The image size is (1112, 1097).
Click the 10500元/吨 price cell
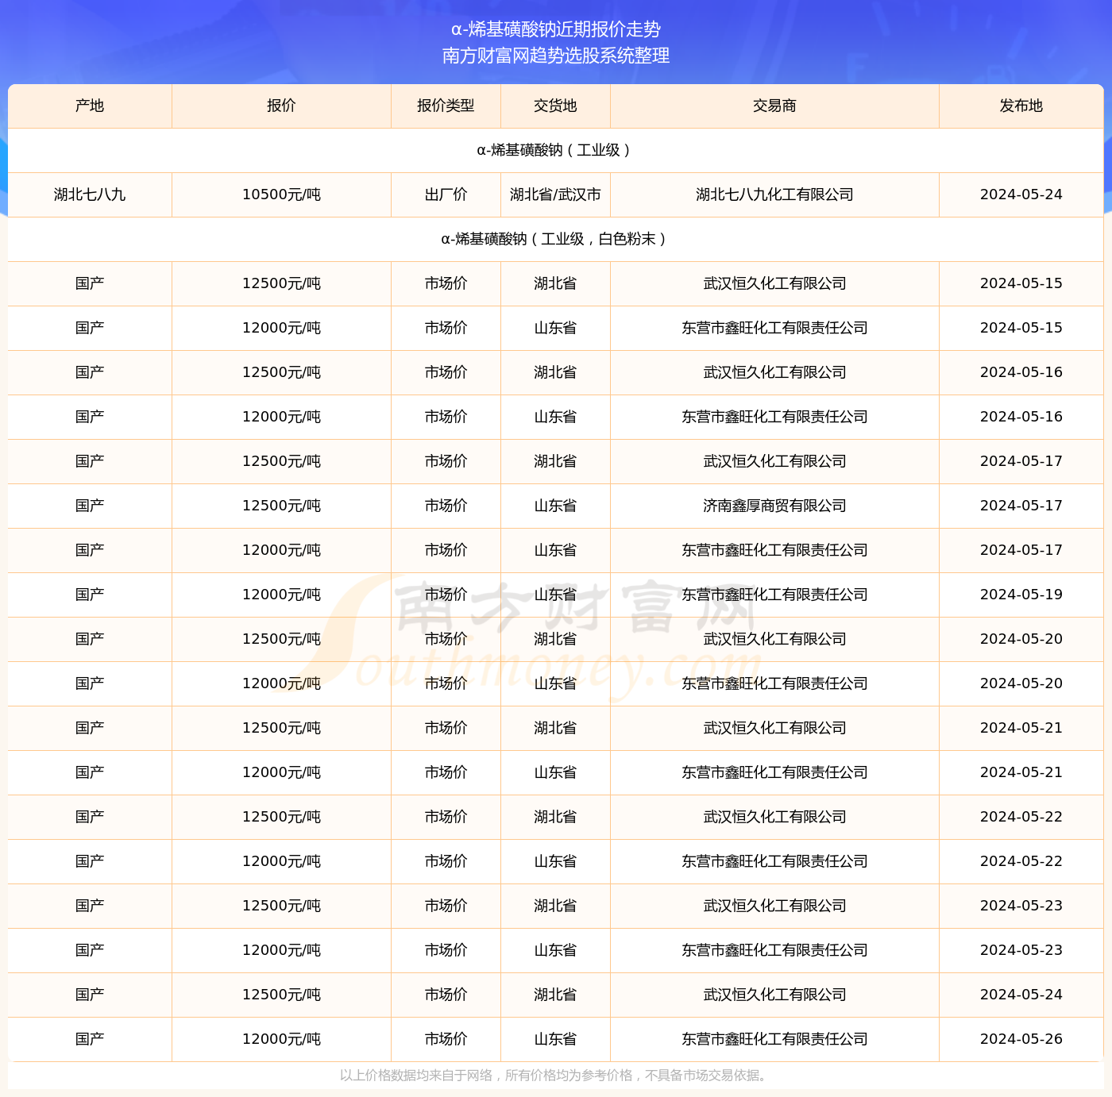281,194
